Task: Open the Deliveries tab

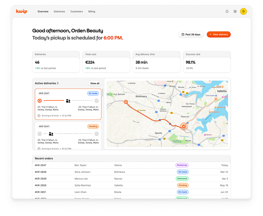Action: [59, 12]
